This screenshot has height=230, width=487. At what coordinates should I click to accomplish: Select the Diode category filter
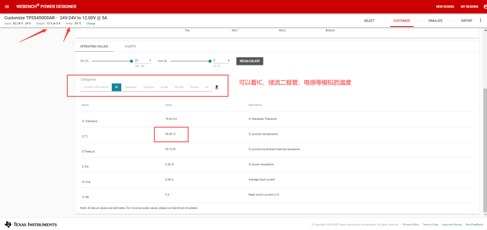pyautogui.click(x=164, y=87)
